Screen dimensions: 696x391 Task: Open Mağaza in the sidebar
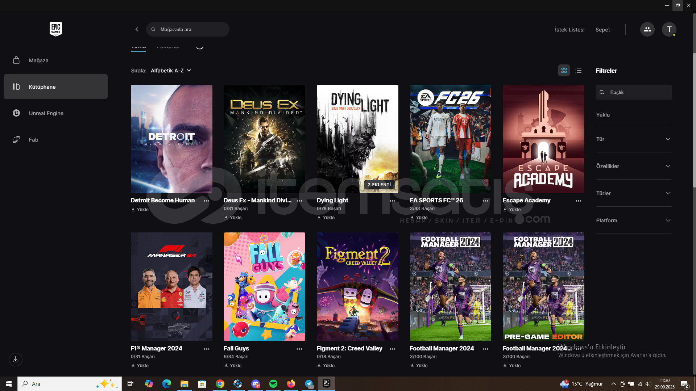point(55,60)
